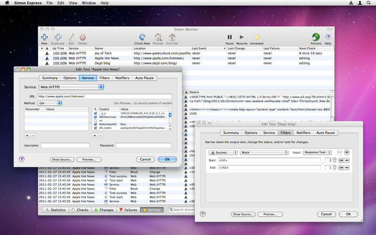The image size is (376, 235).
Task: Toggle the ADCDownload cookie checkbox
Action: (x=95, y=117)
